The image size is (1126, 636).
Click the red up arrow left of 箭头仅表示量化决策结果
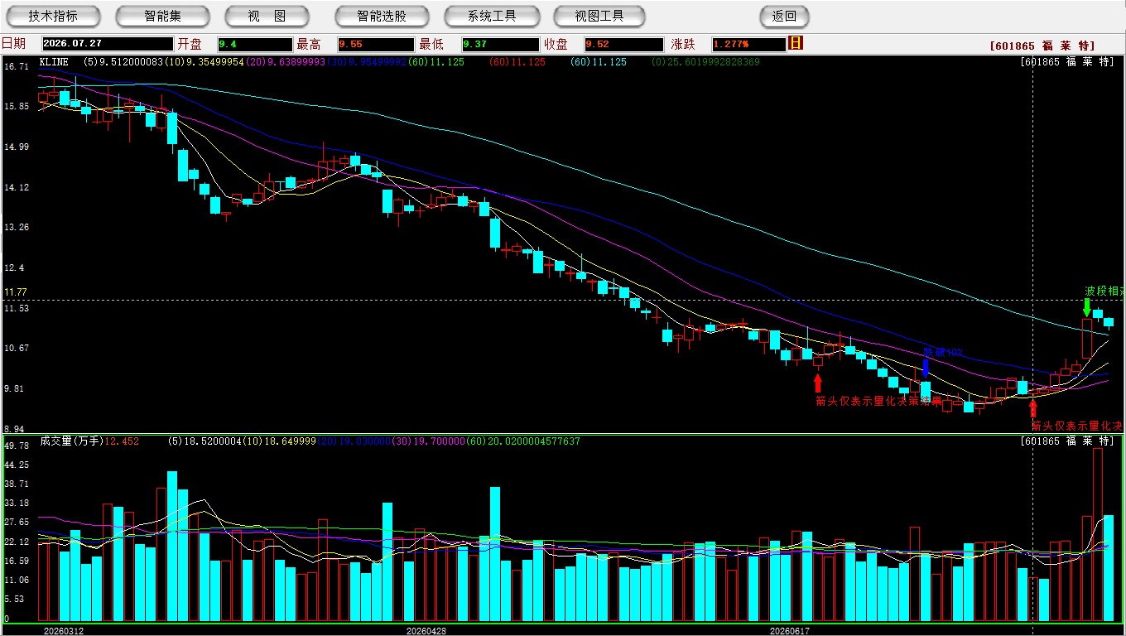click(x=818, y=383)
